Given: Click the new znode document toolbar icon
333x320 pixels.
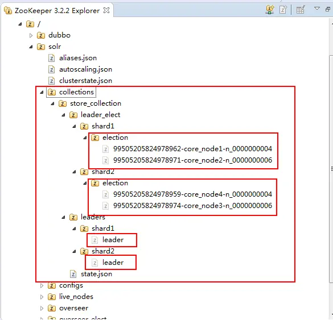Looking at the screenshot, I should pyautogui.click(x=283, y=10).
